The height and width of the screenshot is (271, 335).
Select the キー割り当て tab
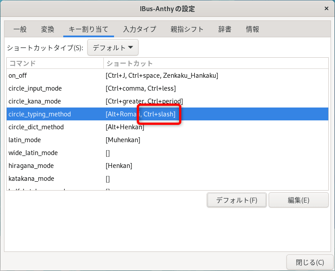click(x=89, y=29)
